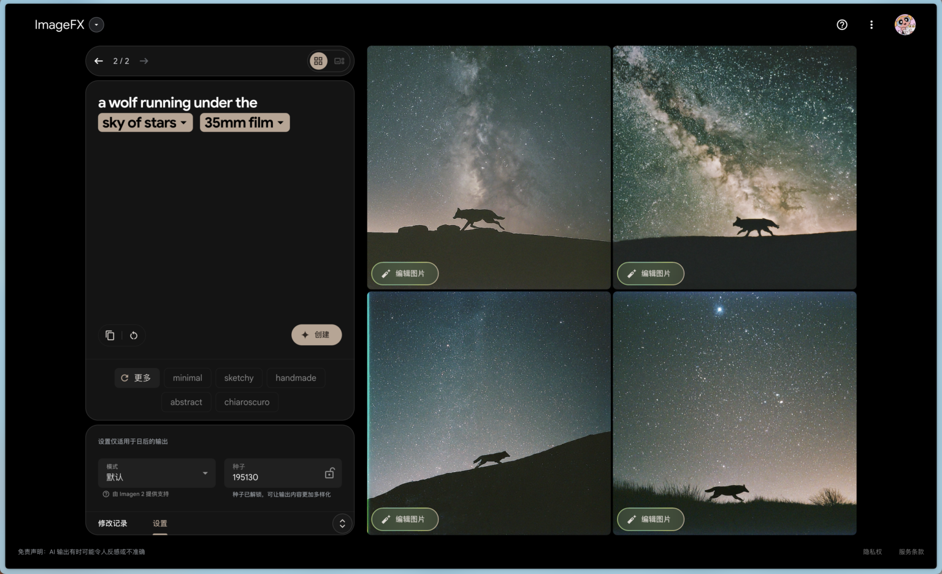Viewport: 942px width, 574px height.
Task: Open the '35mm film' dropdown chip
Action: click(x=245, y=123)
